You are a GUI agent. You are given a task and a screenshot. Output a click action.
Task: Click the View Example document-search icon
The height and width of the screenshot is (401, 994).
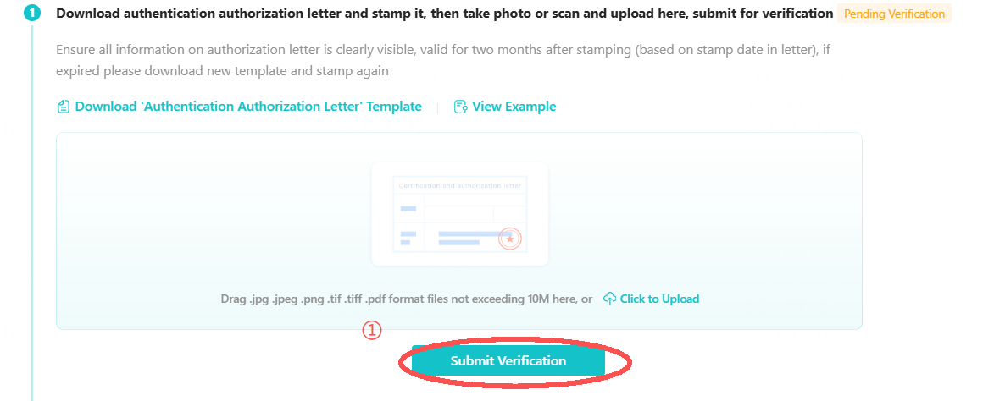(461, 107)
